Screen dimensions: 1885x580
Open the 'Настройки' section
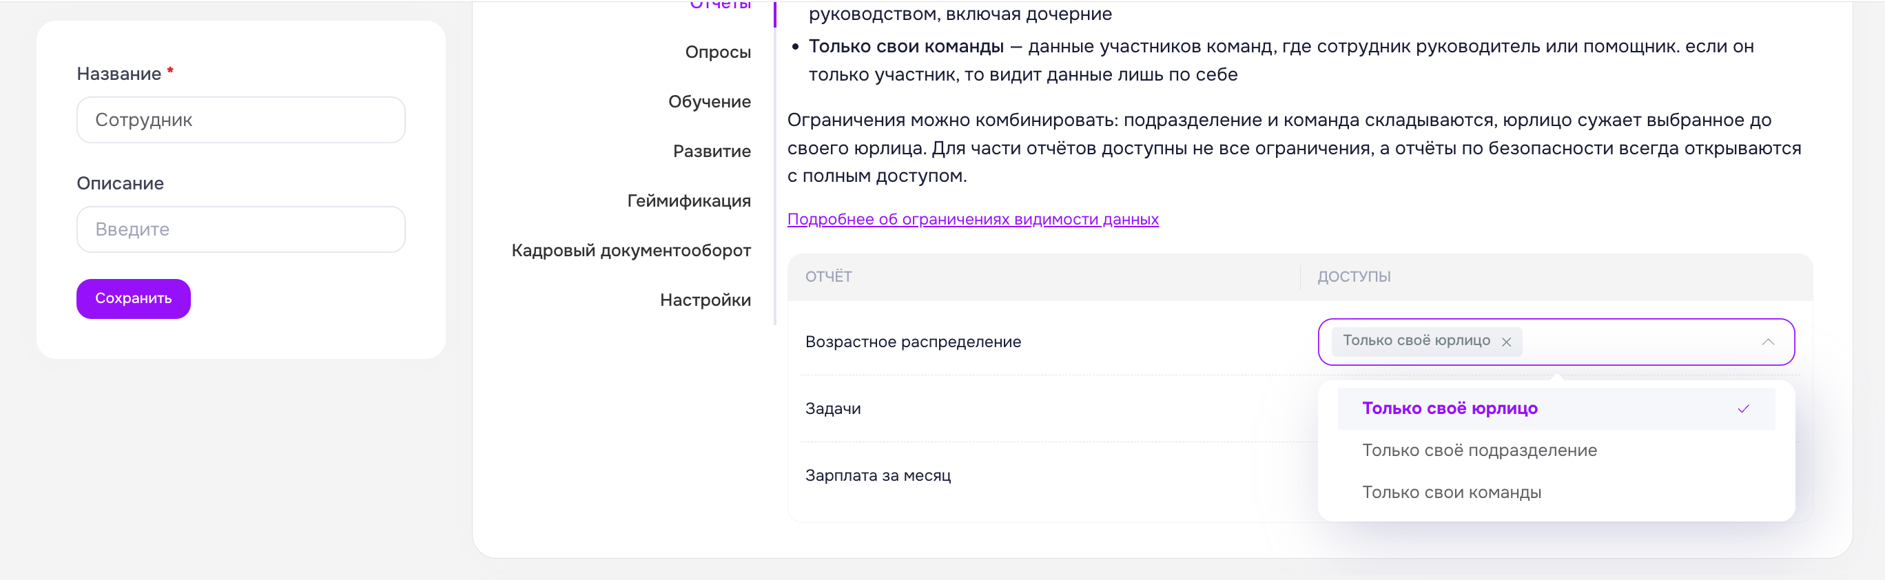[x=705, y=300]
